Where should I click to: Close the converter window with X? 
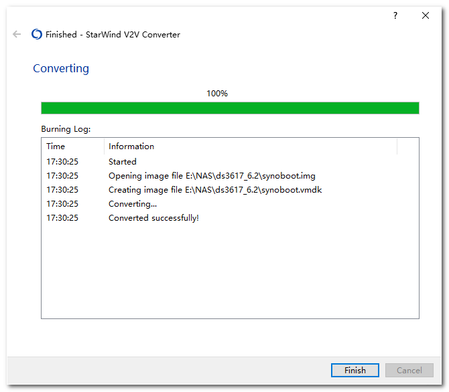click(426, 15)
